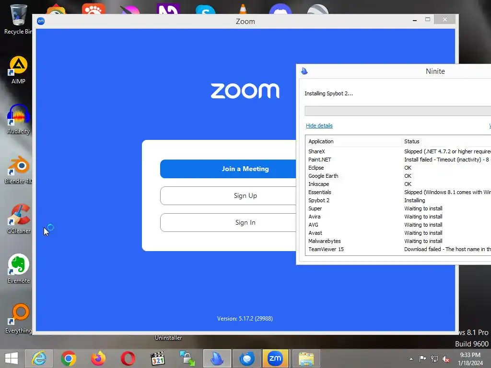Open the AIMP desktop shortcut
491x368 pixels.
18,70
